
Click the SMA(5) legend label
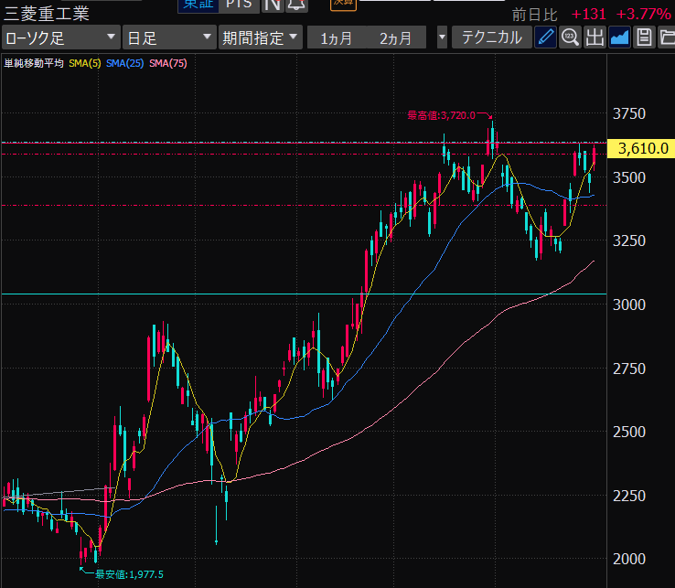(x=85, y=63)
